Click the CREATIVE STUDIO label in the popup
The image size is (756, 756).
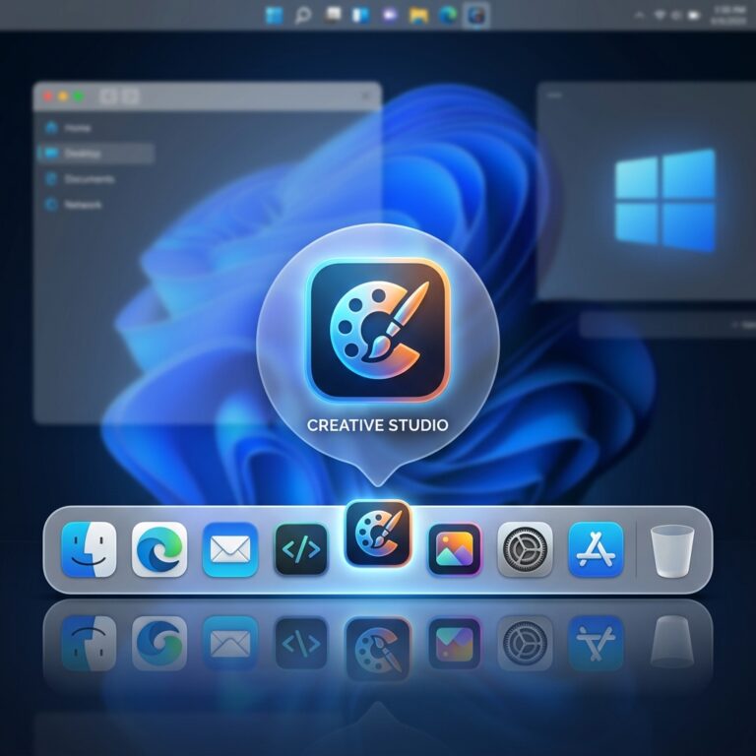point(378,425)
